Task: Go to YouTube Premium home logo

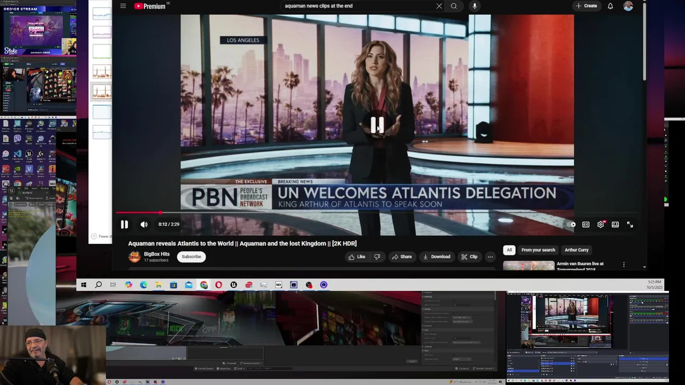Action: (x=150, y=6)
